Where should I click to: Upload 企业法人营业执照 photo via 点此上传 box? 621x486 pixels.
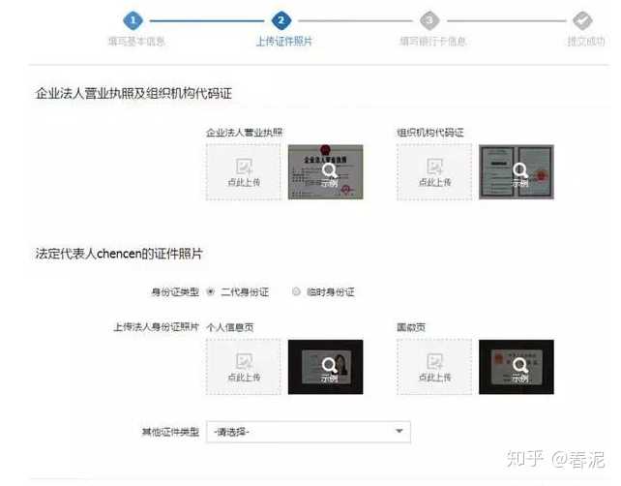244,172
